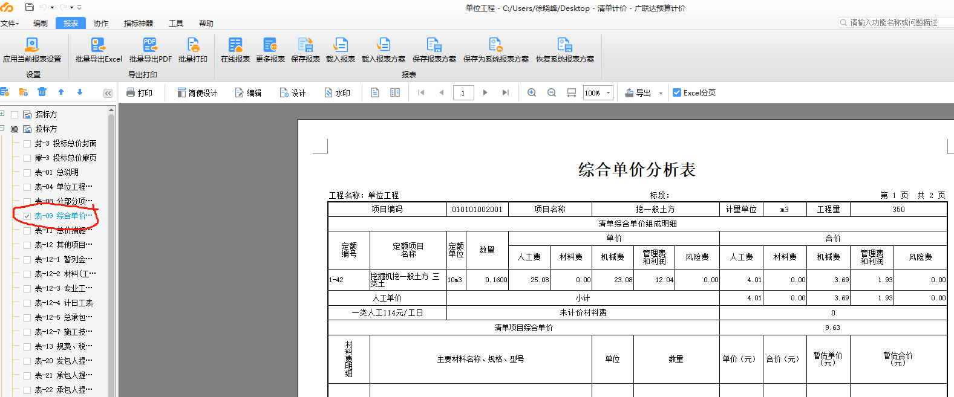954x397 pixels.
Task: Uncheck the 表-09 综合单价 checkbox
Action: 27,216
